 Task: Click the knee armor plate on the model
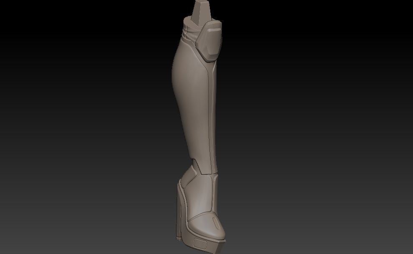[x=209, y=41]
